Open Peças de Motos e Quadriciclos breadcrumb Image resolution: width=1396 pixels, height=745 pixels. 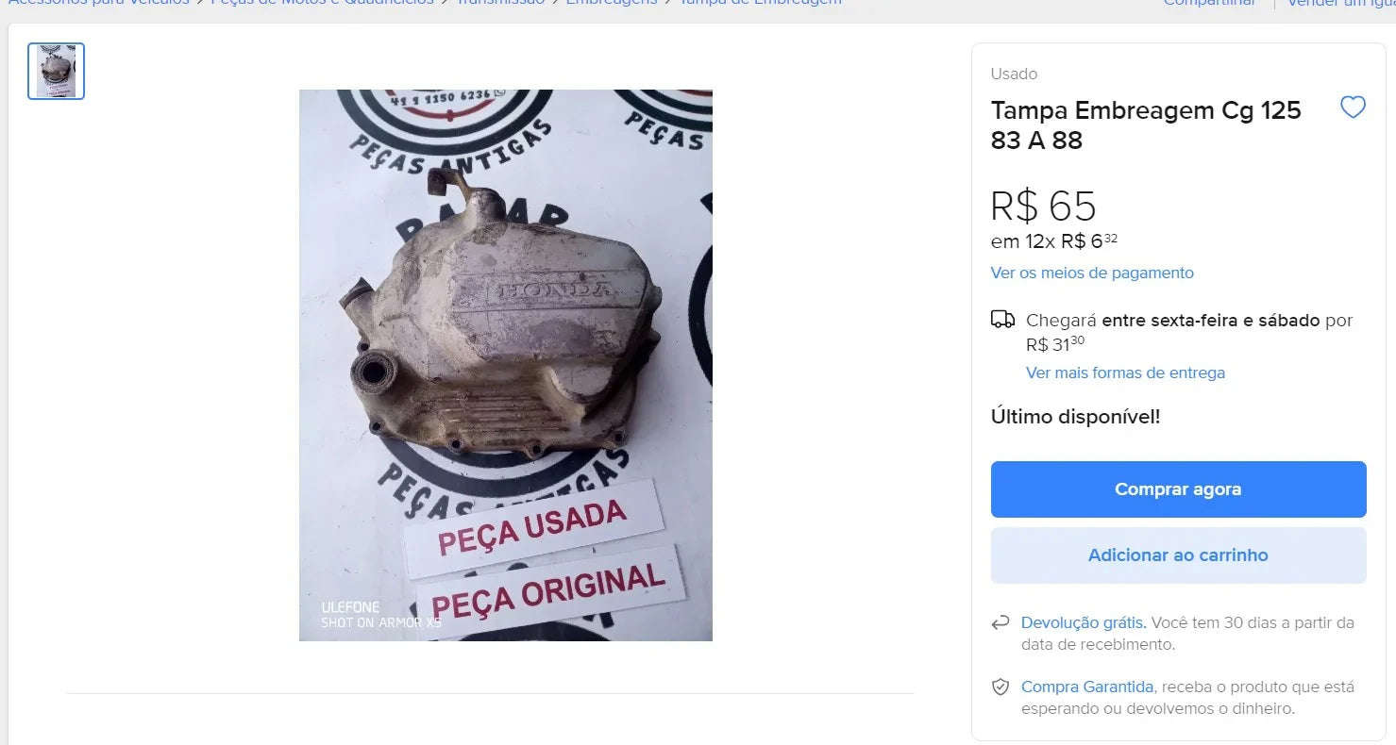coord(323,4)
